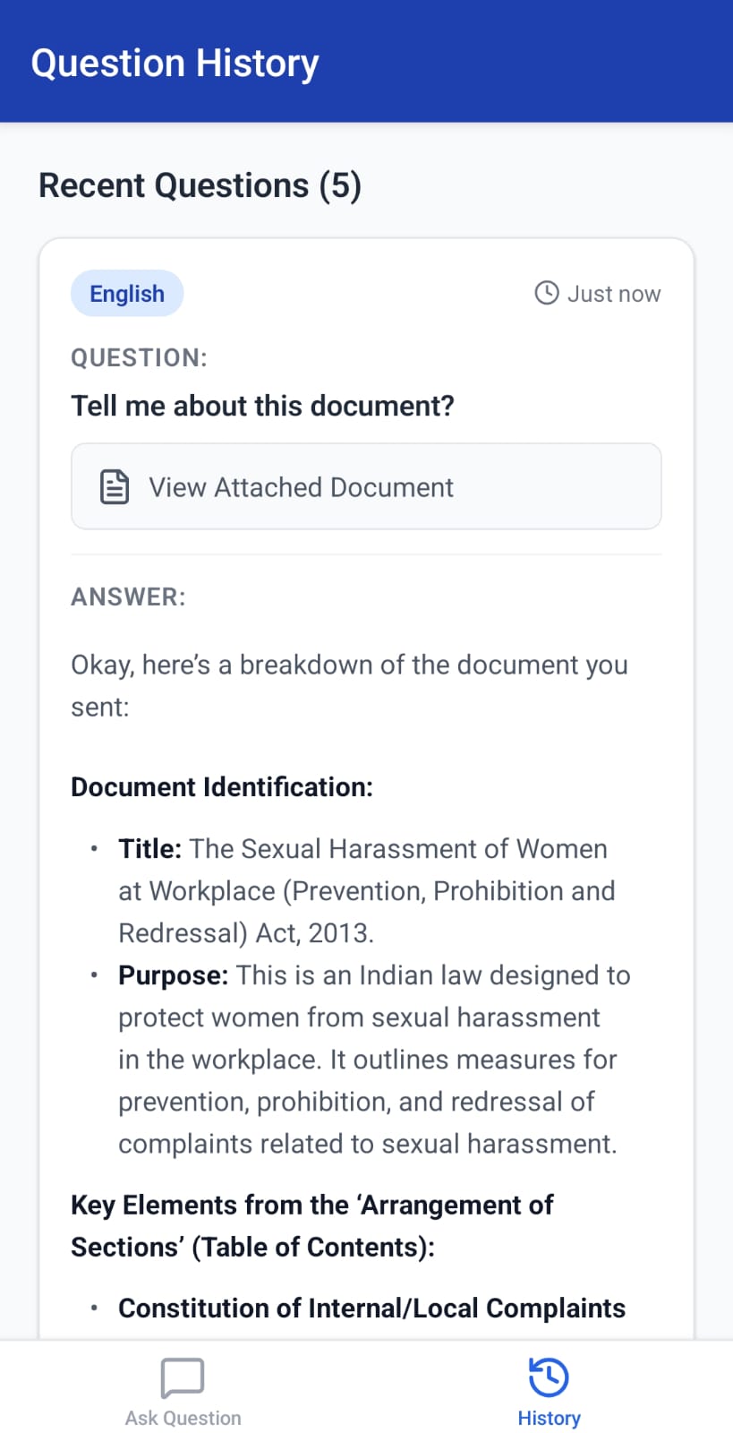Click the English language badge

pyautogui.click(x=127, y=294)
